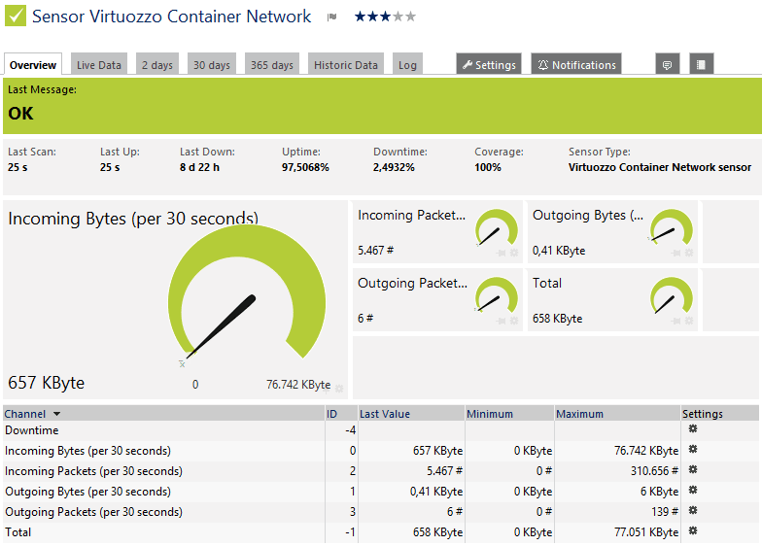Click gear icon on Total gauge
This screenshot has height=546, width=762.
pos(689,321)
